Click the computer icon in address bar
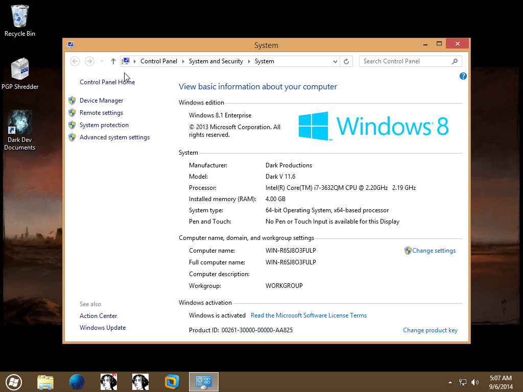 tap(126, 61)
